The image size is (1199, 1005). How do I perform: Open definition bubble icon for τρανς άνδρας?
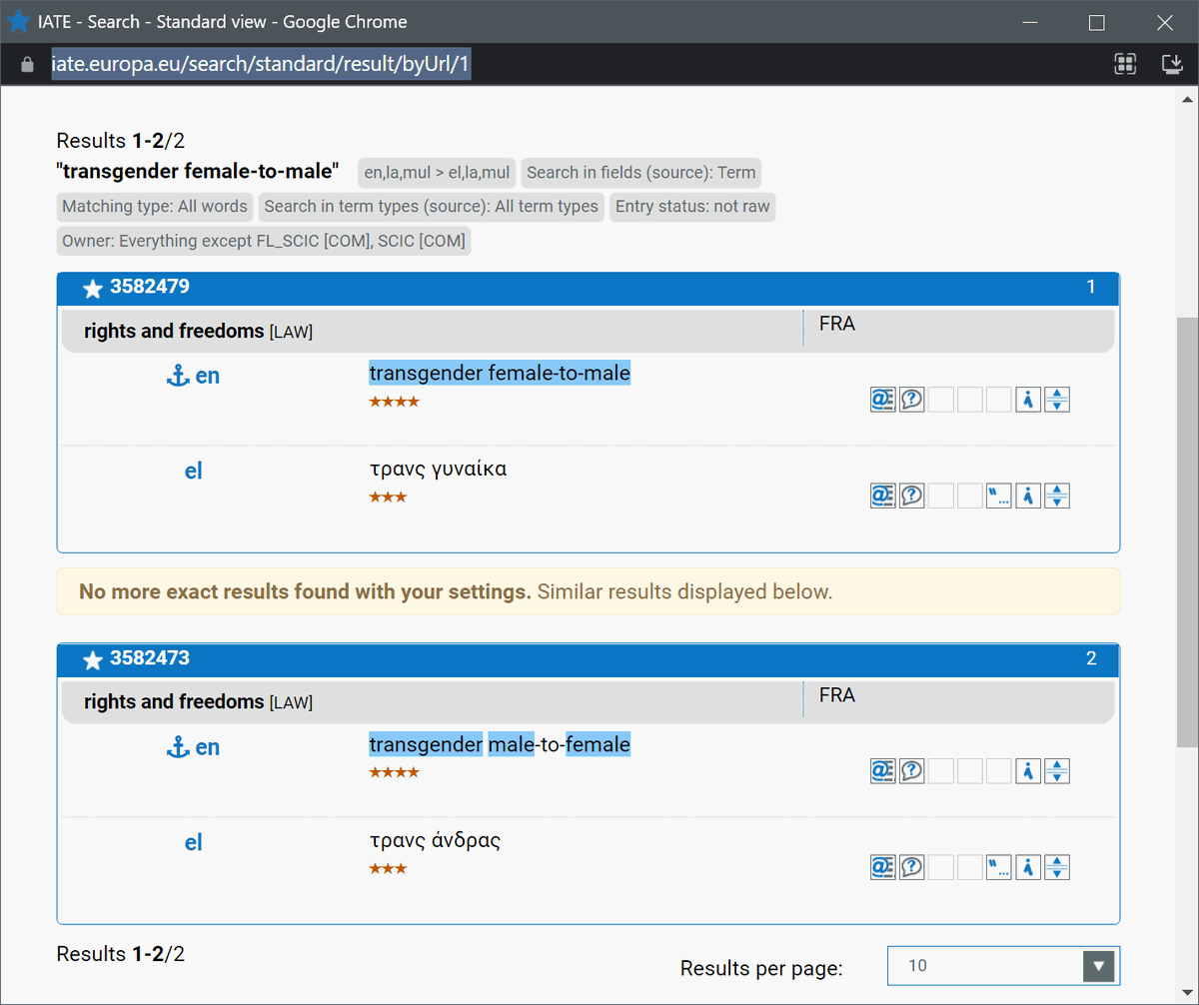click(911, 866)
